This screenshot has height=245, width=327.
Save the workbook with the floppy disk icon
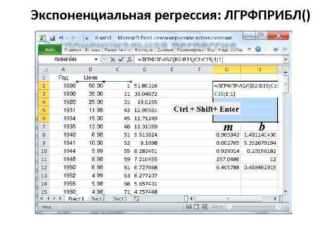pyautogui.click(x=53, y=38)
